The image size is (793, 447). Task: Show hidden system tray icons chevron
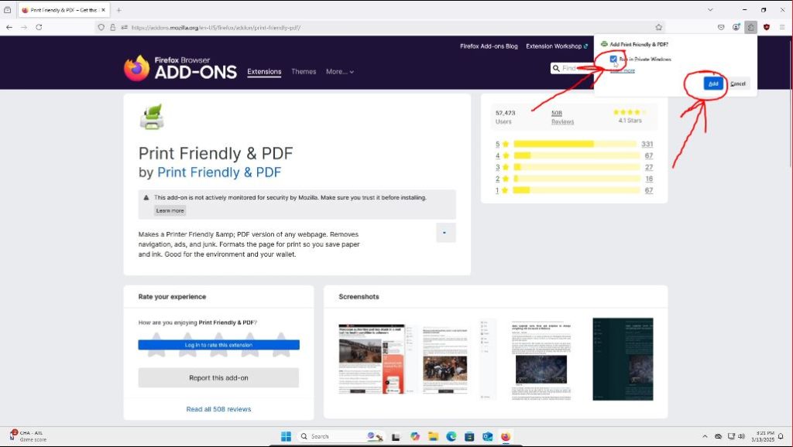[705, 436]
